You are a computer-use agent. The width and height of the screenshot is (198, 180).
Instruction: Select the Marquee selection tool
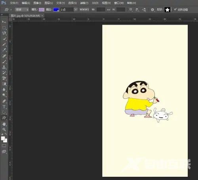[4, 27]
